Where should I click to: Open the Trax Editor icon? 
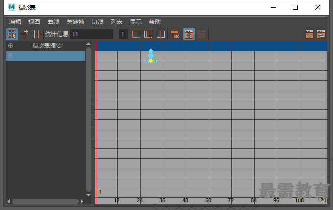pos(321,34)
